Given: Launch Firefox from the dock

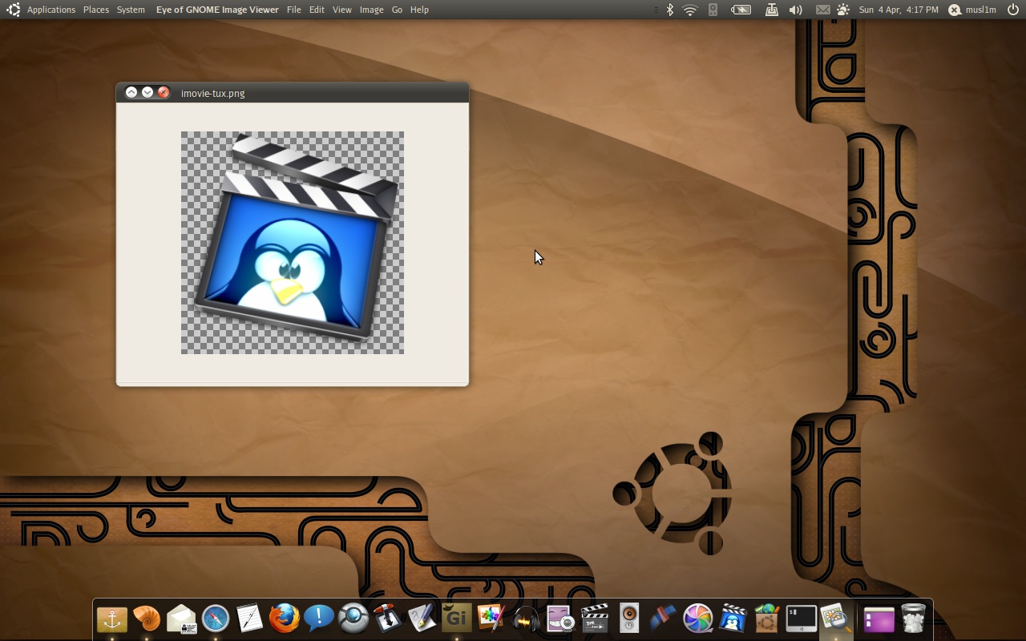Looking at the screenshot, I should click(x=284, y=619).
